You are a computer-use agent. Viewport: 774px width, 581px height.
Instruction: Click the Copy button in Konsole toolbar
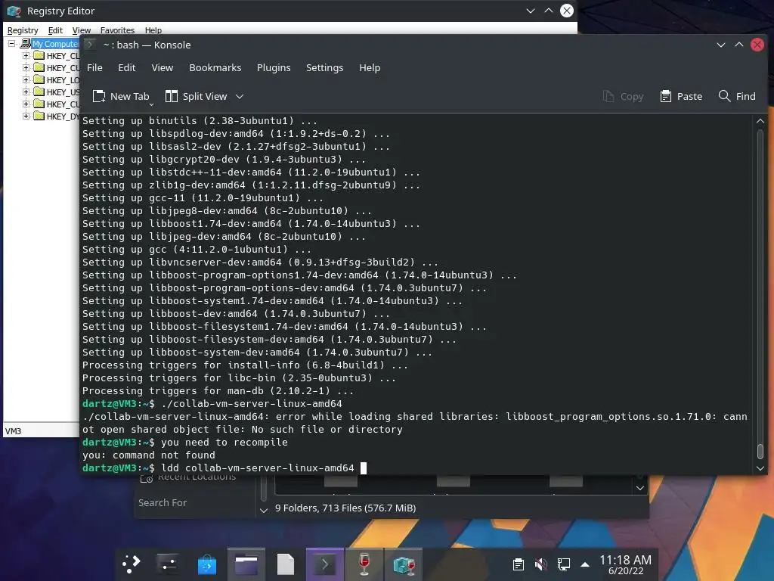[623, 96]
